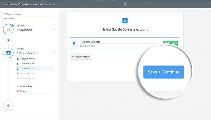211x120 pixels.
Task: Click the Select Google Contacts Account heading
Action: coord(125,29)
